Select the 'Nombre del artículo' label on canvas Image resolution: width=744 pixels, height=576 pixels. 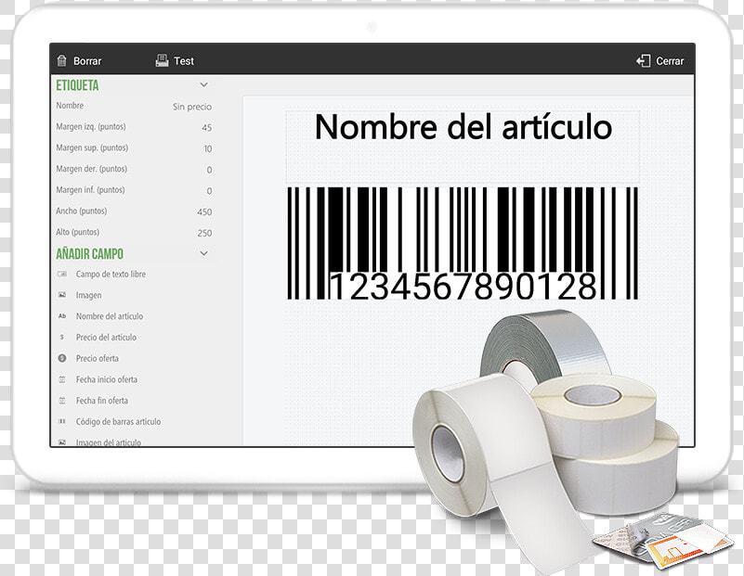pyautogui.click(x=463, y=127)
